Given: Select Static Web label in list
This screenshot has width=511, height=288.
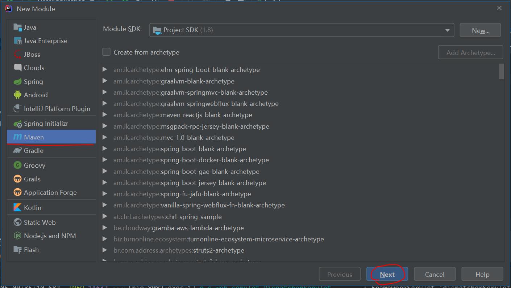Looking at the screenshot, I should 40,223.
